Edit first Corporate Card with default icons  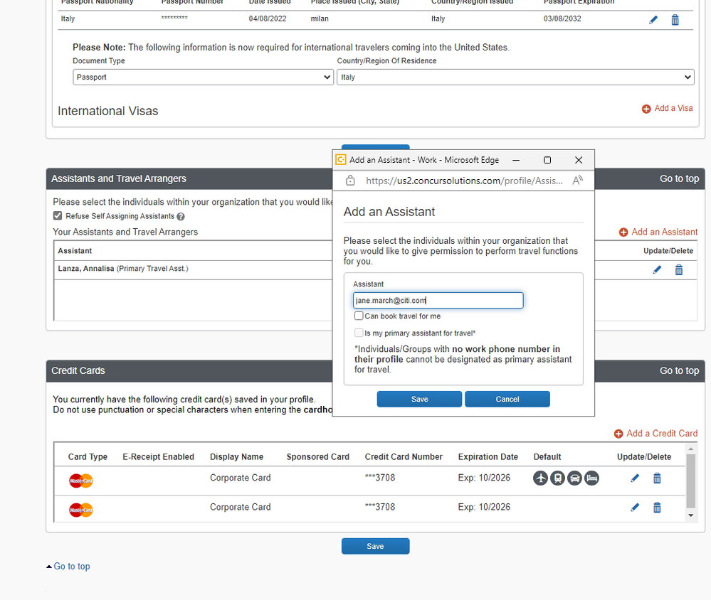tap(635, 478)
